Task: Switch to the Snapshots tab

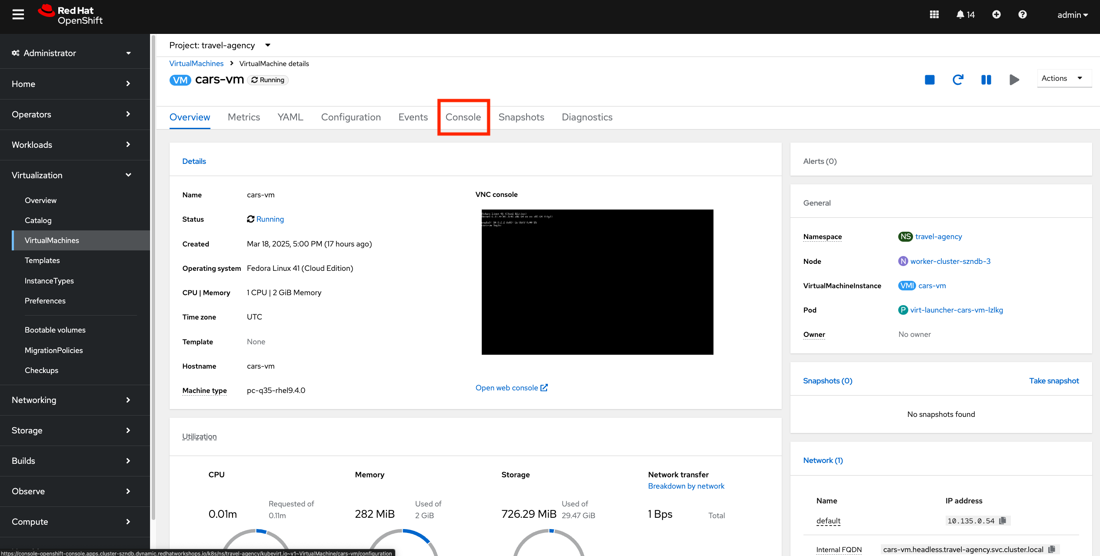Action: (521, 117)
